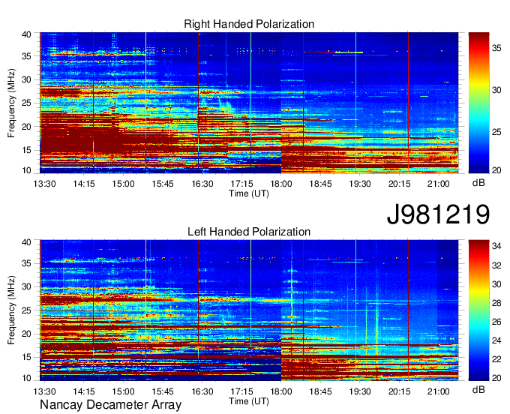
Task: Click the 15:00 time label on bottom plot
Action: [123, 391]
